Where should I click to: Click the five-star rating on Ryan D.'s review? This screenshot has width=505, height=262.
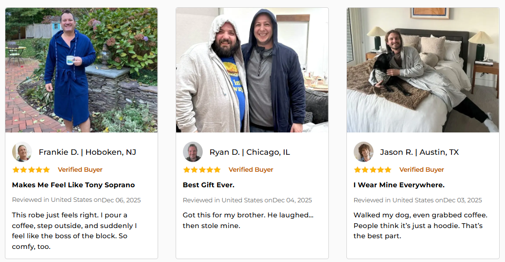click(x=202, y=170)
